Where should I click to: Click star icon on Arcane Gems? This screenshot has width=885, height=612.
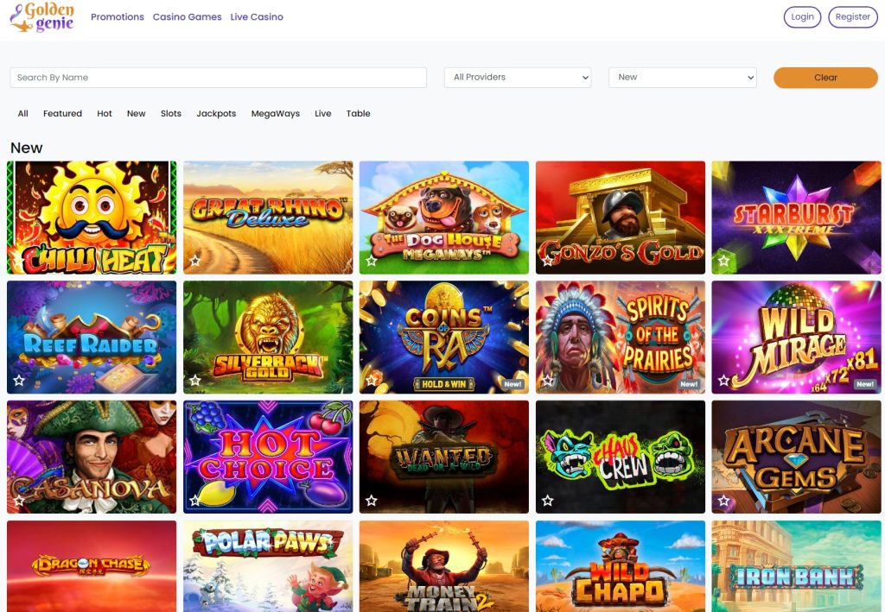tap(723, 501)
